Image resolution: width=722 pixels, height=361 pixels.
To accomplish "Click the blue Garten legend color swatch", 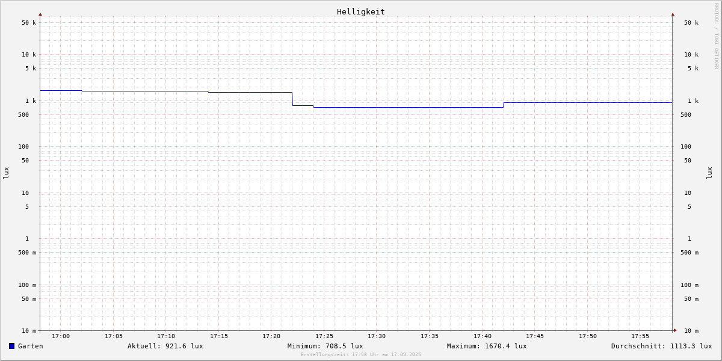I will pyautogui.click(x=11, y=346).
